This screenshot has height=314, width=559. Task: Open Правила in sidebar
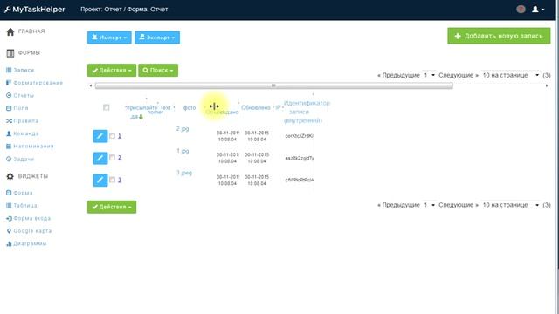click(25, 120)
